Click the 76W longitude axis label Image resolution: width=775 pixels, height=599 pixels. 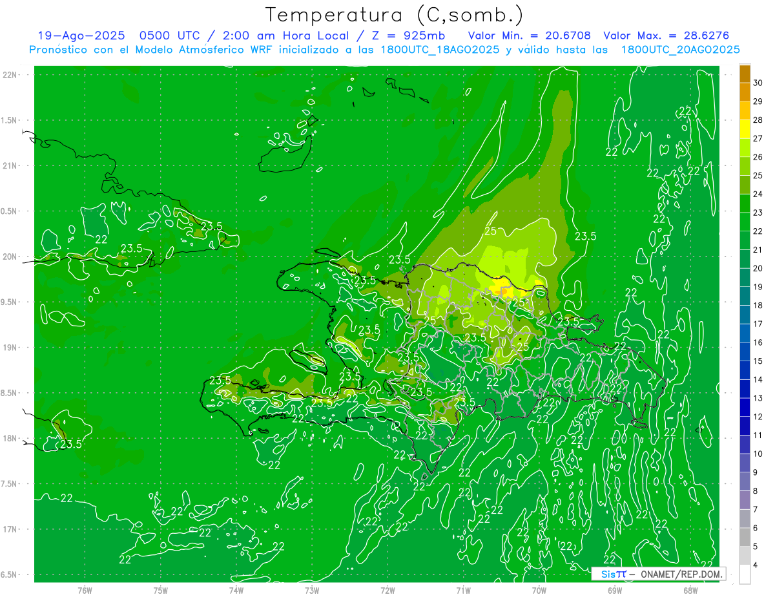point(85,590)
